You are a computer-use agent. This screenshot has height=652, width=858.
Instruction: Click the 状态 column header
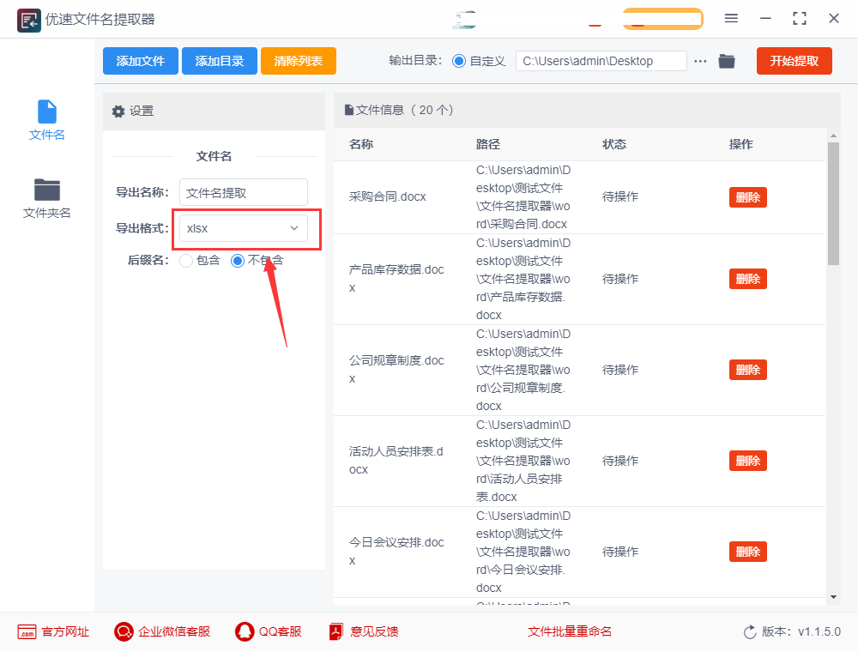pyautogui.click(x=614, y=144)
